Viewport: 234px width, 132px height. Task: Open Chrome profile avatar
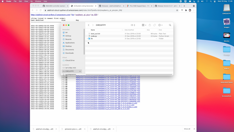(190, 10)
